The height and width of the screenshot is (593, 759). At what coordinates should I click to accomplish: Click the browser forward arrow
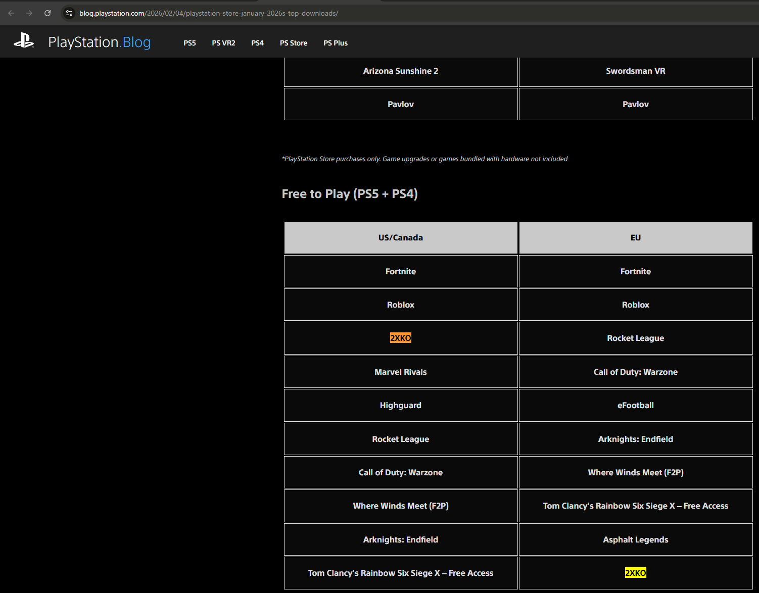click(x=29, y=13)
